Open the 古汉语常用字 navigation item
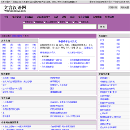The width and height of the screenshot is (130, 130). point(44,17)
